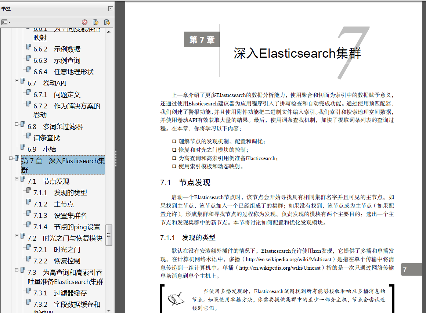This screenshot has width=426, height=313.
Task: Click the expand current bookmark icon
Action: (107, 22)
